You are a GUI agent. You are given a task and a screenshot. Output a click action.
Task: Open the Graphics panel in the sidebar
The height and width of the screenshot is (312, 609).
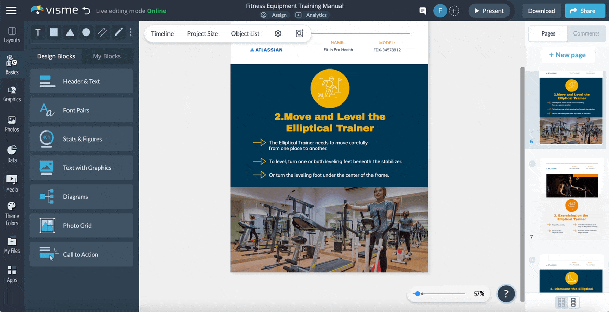coord(12,92)
